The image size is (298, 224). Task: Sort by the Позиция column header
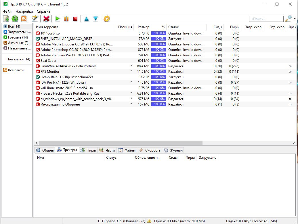124,27
